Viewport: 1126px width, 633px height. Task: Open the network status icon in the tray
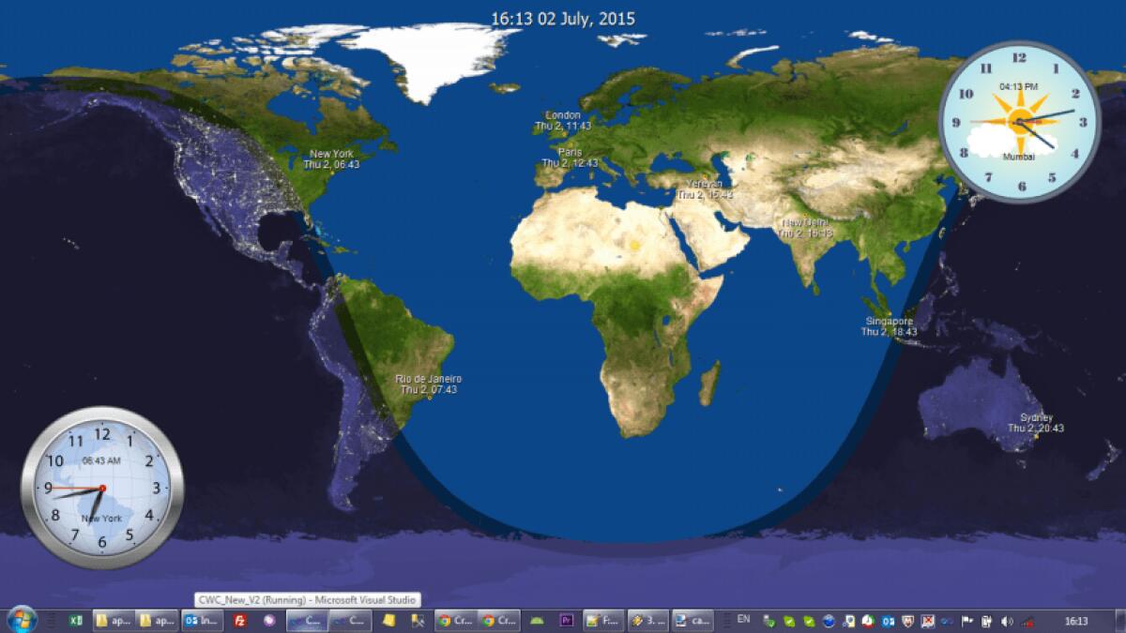1027,620
